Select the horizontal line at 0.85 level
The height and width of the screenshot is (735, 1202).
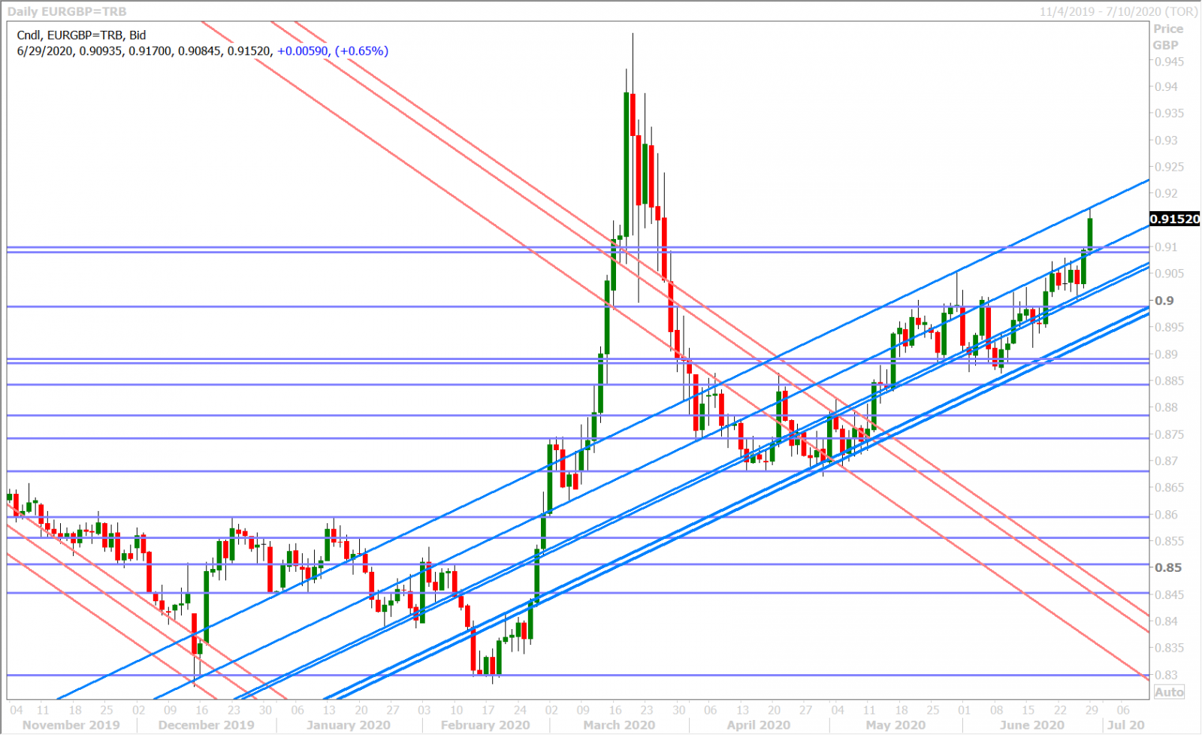tap(578, 564)
